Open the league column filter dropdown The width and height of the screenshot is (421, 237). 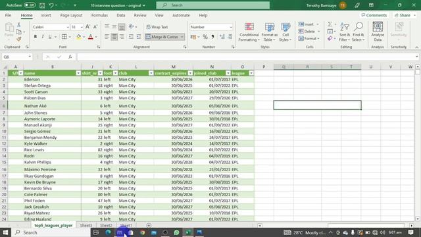tap(251, 73)
